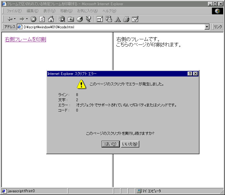Image resolution: width=225 pixels, height=195 pixels.
Task: Click the はい(Y) button
Action: (x=110, y=144)
